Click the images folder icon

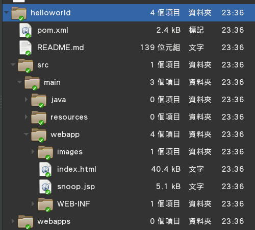45,152
